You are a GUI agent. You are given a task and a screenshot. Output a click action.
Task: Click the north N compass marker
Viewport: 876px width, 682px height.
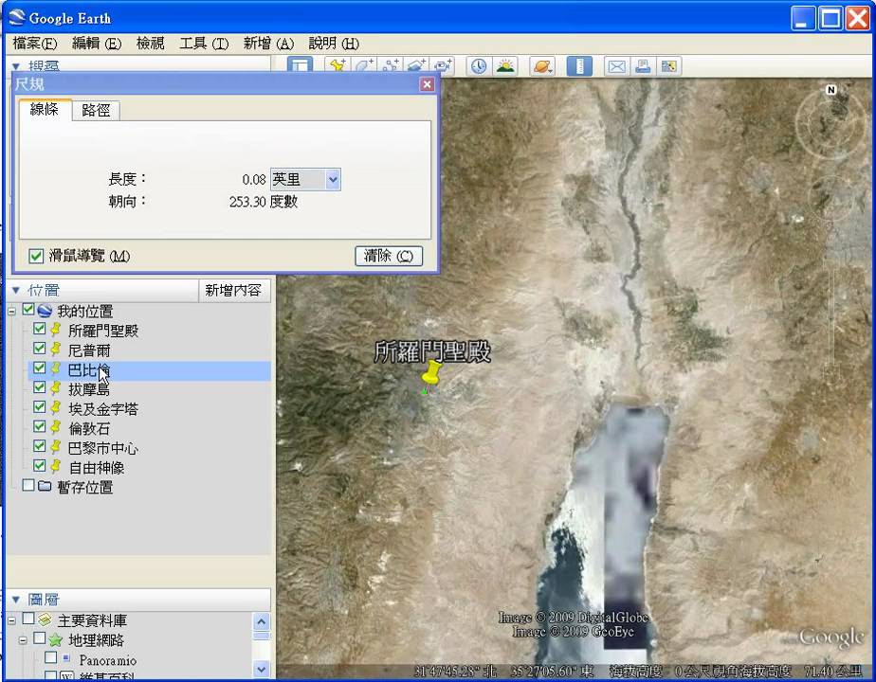pyautogui.click(x=830, y=89)
